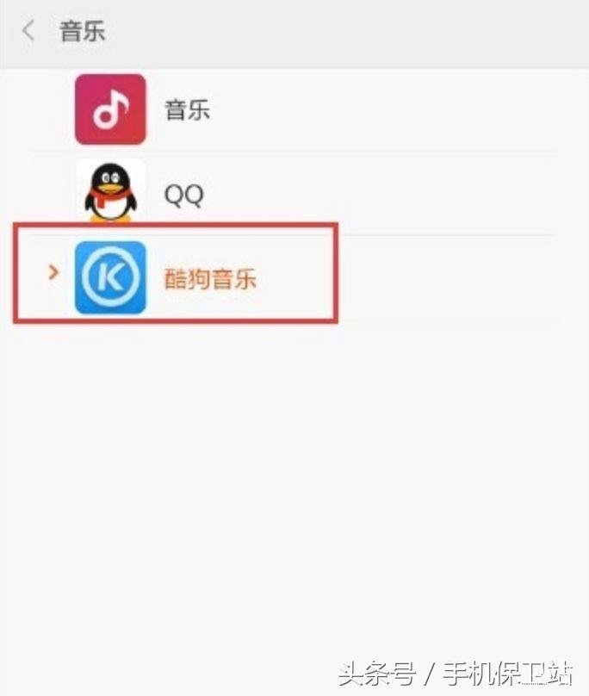Choose the 音乐 app label in list
Screen dimensions: 589x696
[187, 109]
